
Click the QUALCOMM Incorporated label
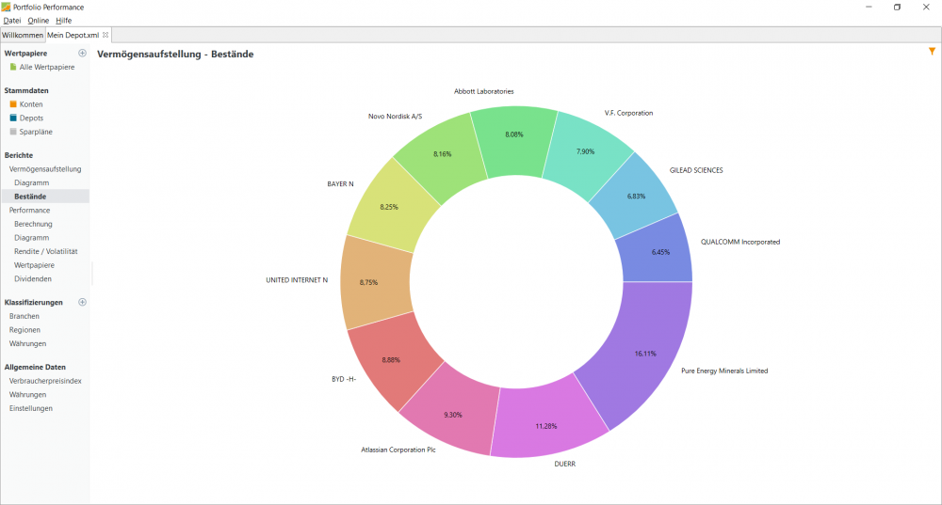pos(740,242)
